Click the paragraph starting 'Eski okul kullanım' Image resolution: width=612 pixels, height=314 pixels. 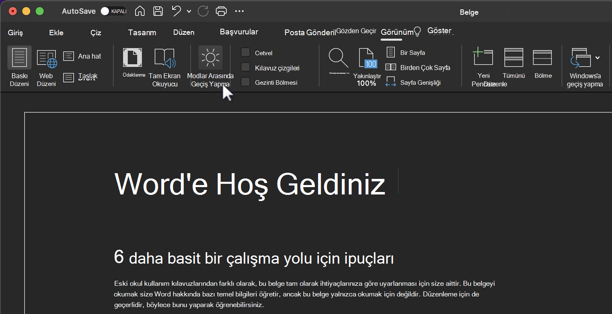[305, 294]
